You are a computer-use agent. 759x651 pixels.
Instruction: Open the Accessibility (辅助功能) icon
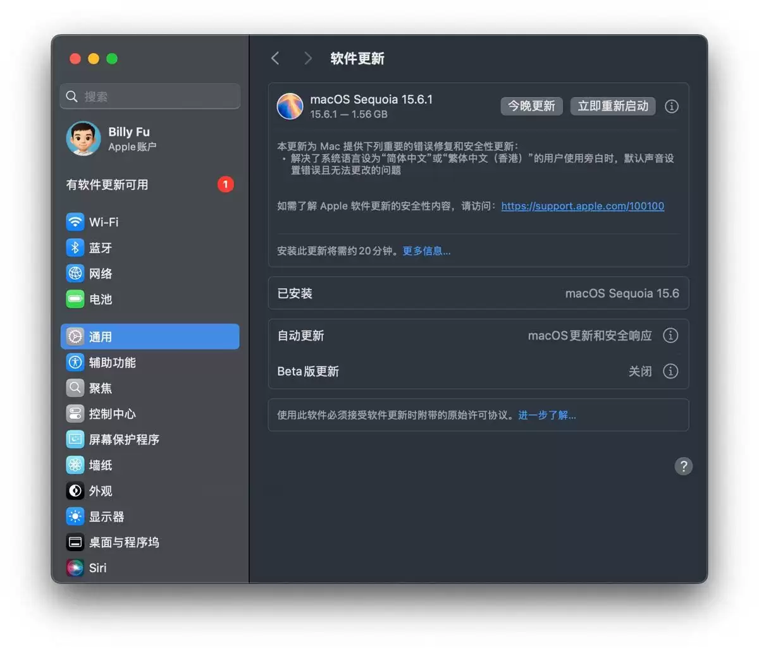75,362
